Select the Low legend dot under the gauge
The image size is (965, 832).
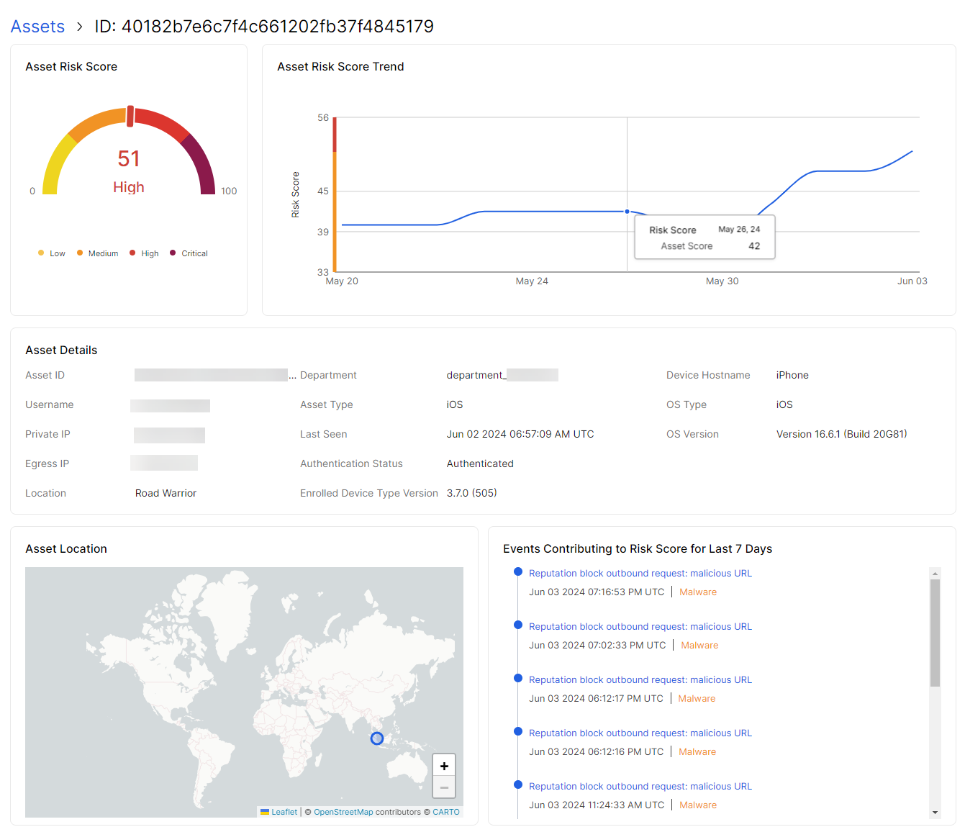[x=40, y=253]
